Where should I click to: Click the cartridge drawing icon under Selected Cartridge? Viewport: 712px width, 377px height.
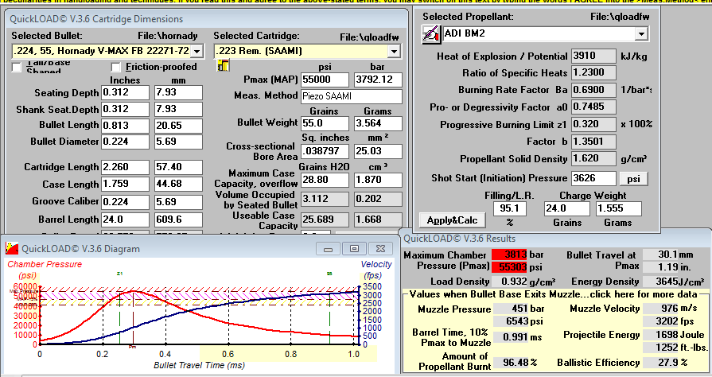[x=223, y=66]
